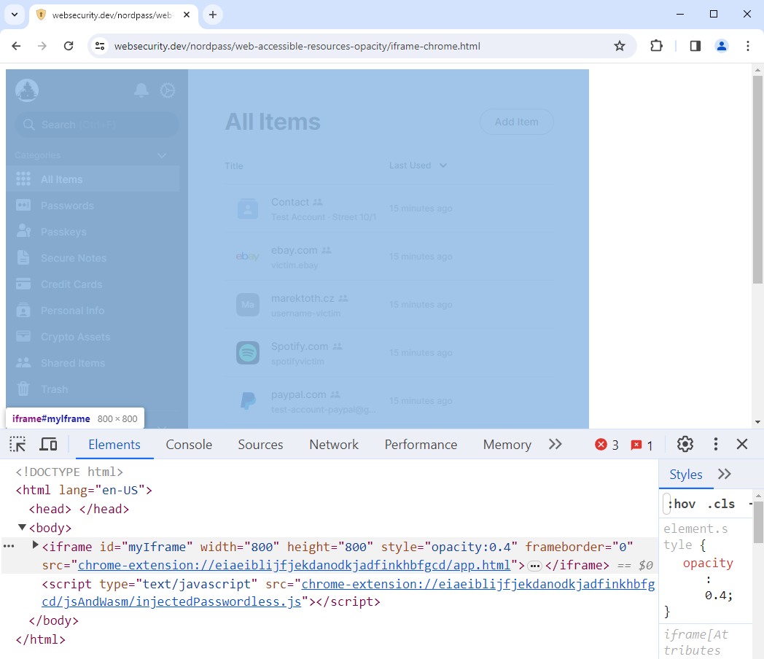Switch to the Network tab
764x659 pixels.
[x=334, y=444]
